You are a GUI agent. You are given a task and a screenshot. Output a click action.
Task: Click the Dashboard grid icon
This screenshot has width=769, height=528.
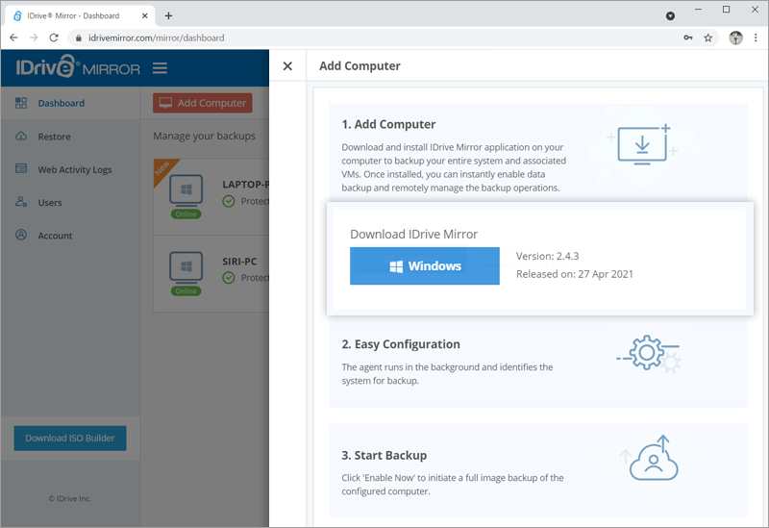(21, 103)
